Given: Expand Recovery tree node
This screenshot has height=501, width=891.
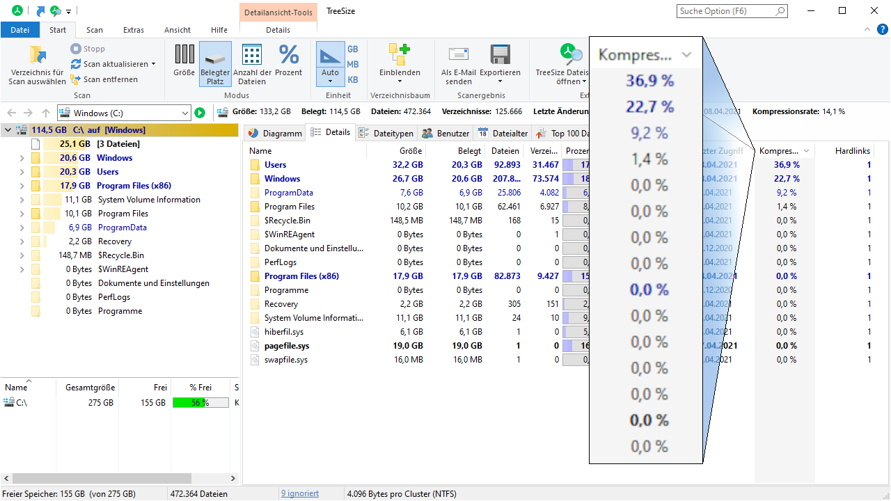Looking at the screenshot, I should click(x=23, y=241).
